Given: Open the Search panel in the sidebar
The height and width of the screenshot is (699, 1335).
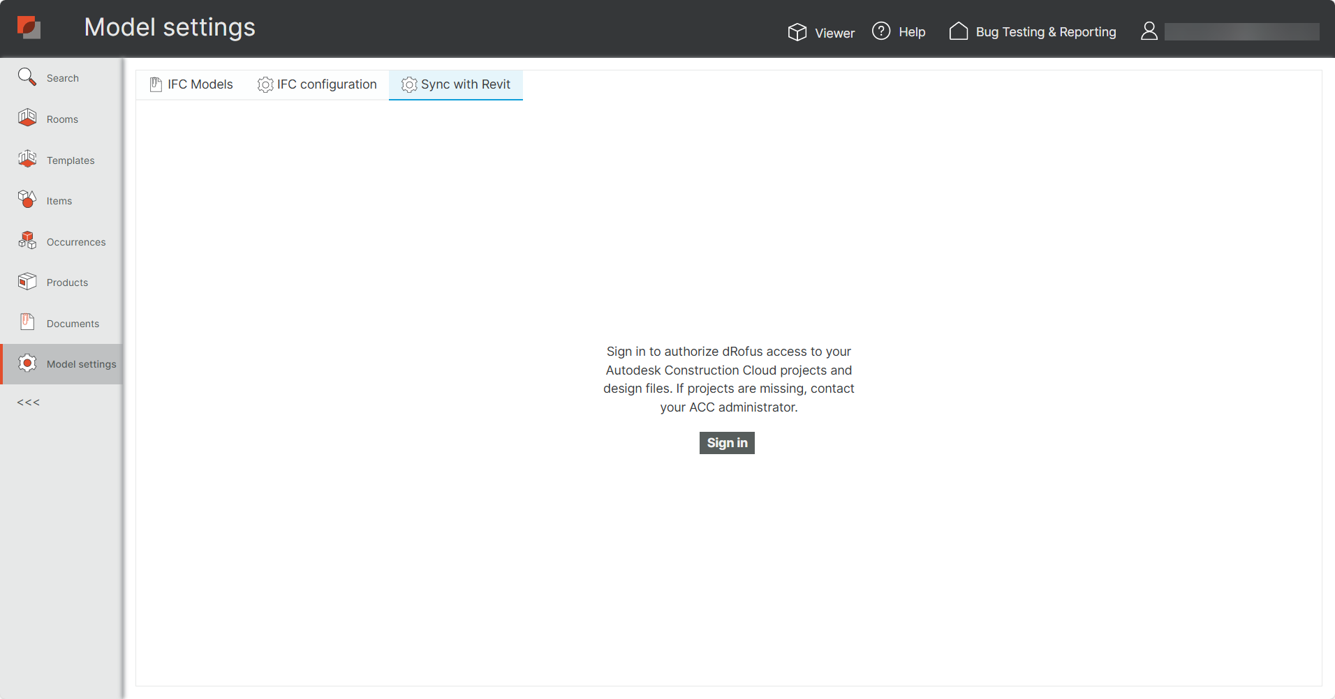Looking at the screenshot, I should pos(27,77).
